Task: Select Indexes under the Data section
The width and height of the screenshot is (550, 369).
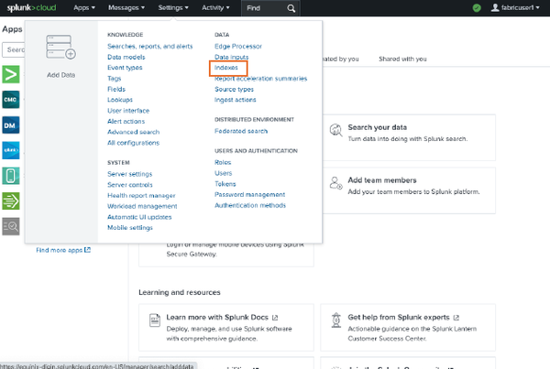Action: [x=225, y=68]
